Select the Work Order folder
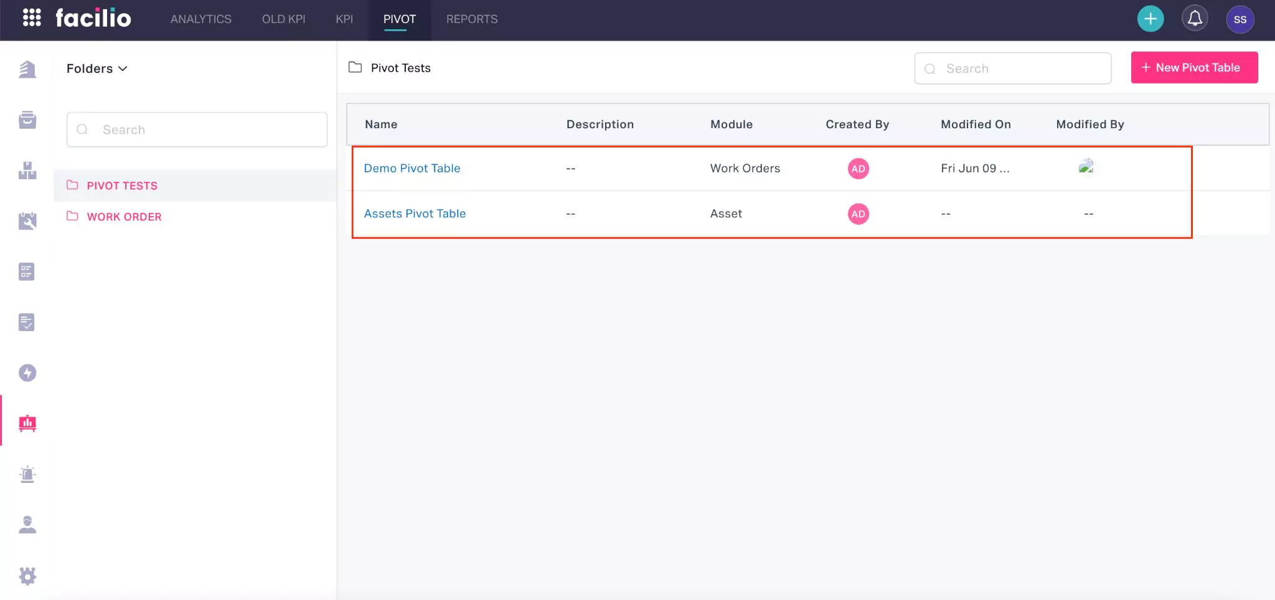Viewport: 1275px width, 600px height. click(x=124, y=217)
